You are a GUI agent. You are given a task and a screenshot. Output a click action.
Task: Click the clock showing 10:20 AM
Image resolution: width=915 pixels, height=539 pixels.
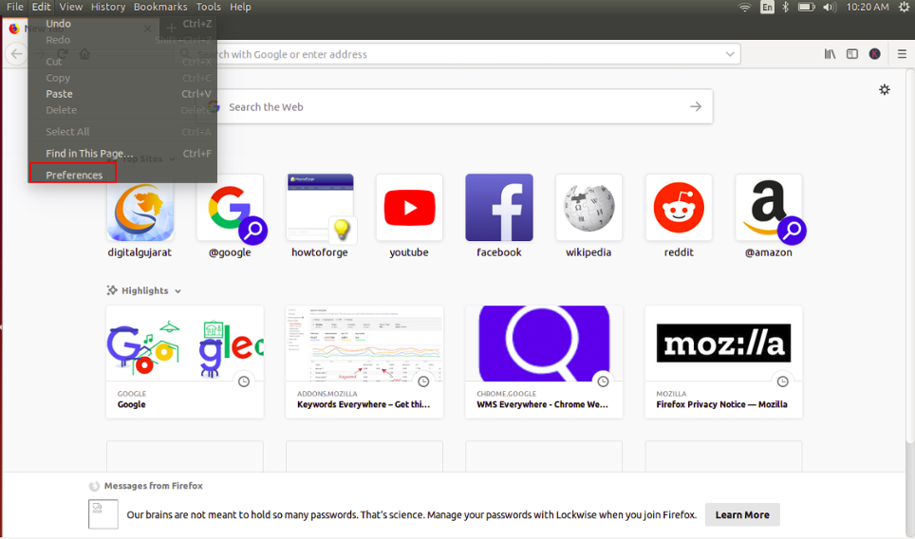[868, 7]
